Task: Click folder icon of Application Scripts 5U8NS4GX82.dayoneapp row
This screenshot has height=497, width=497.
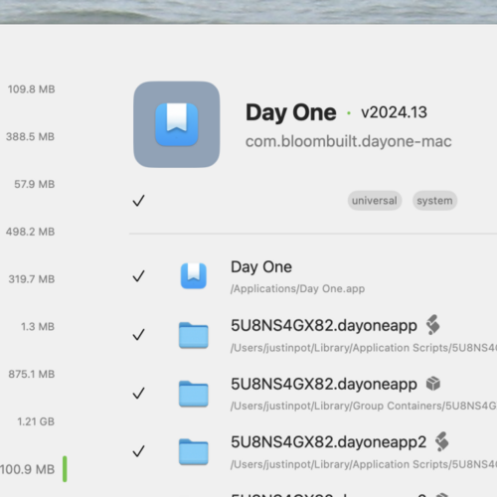Action: (x=194, y=335)
